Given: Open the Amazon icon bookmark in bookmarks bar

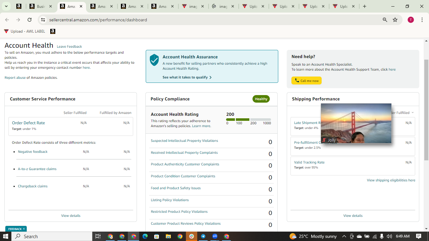Looking at the screenshot, I should click(53, 31).
